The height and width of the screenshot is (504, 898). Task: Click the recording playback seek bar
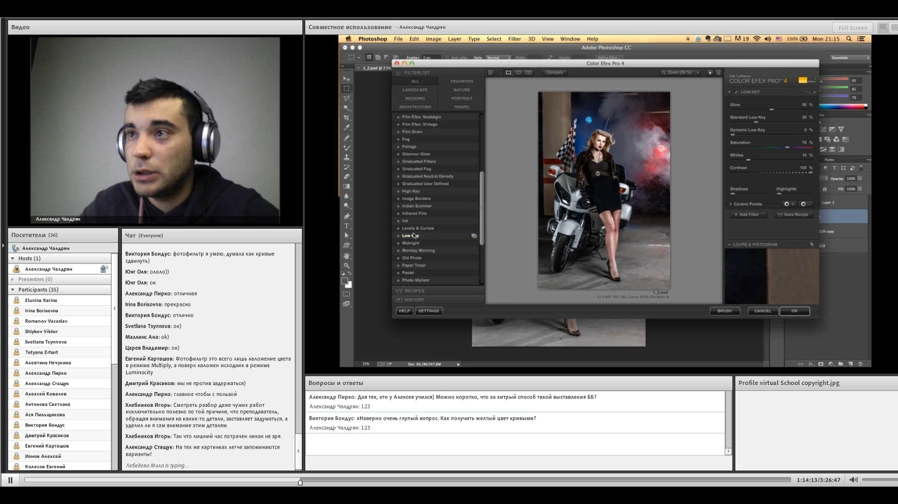point(407,480)
